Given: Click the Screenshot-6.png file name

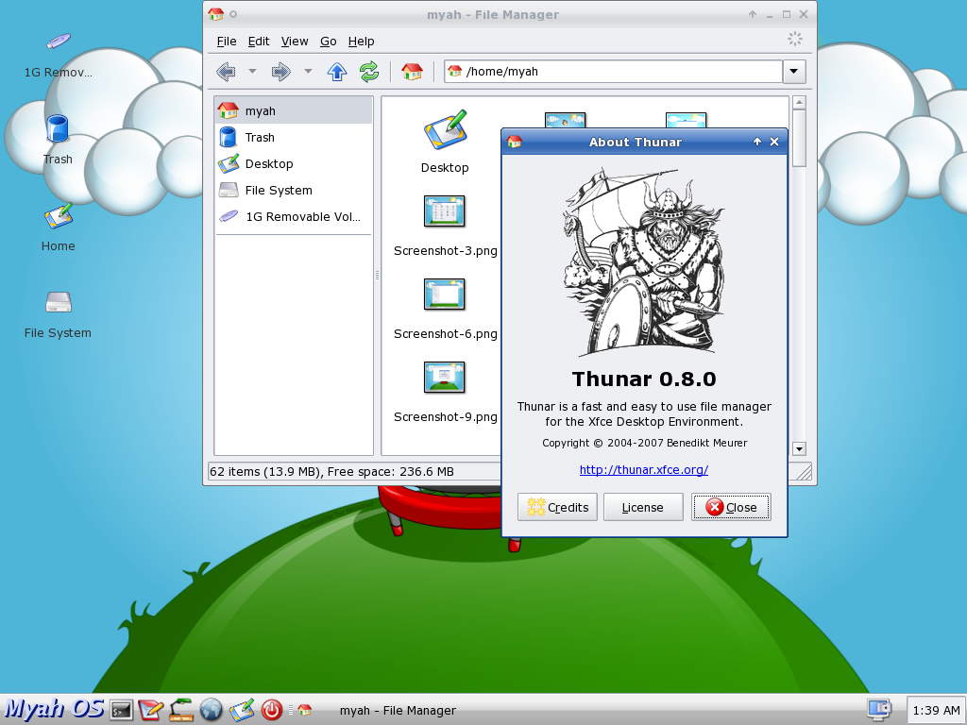Looking at the screenshot, I should 446,333.
